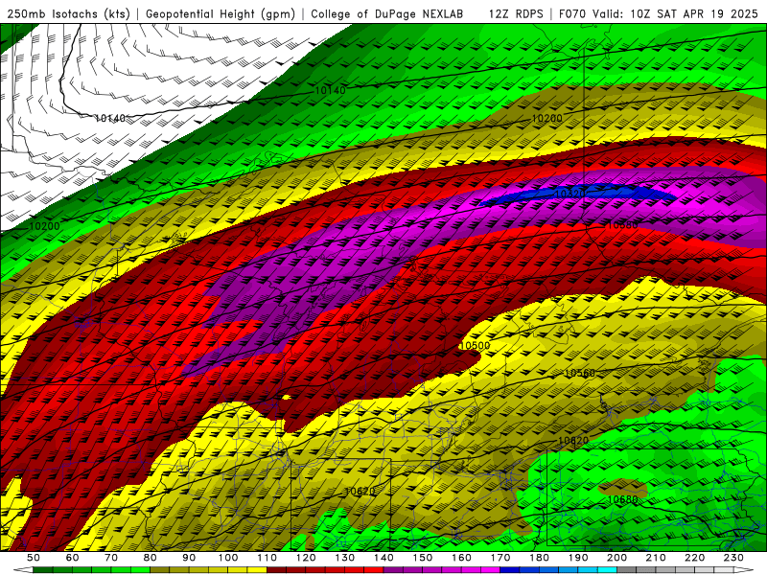Click the 200 knot colorbar label
The image size is (767, 575).
[x=616, y=558]
